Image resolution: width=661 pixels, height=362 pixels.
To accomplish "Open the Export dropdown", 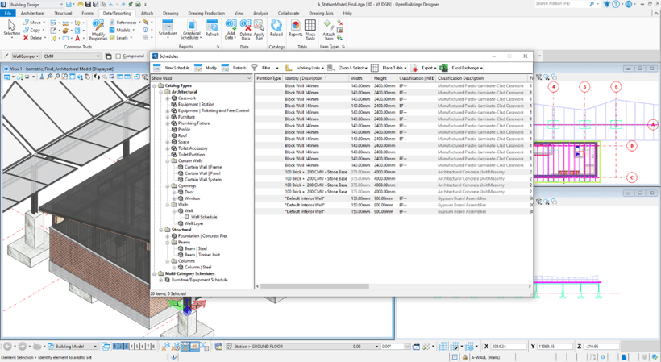I will click(x=424, y=68).
